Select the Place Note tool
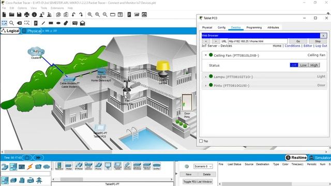This screenshot has height=186, width=331. (x=36, y=23)
